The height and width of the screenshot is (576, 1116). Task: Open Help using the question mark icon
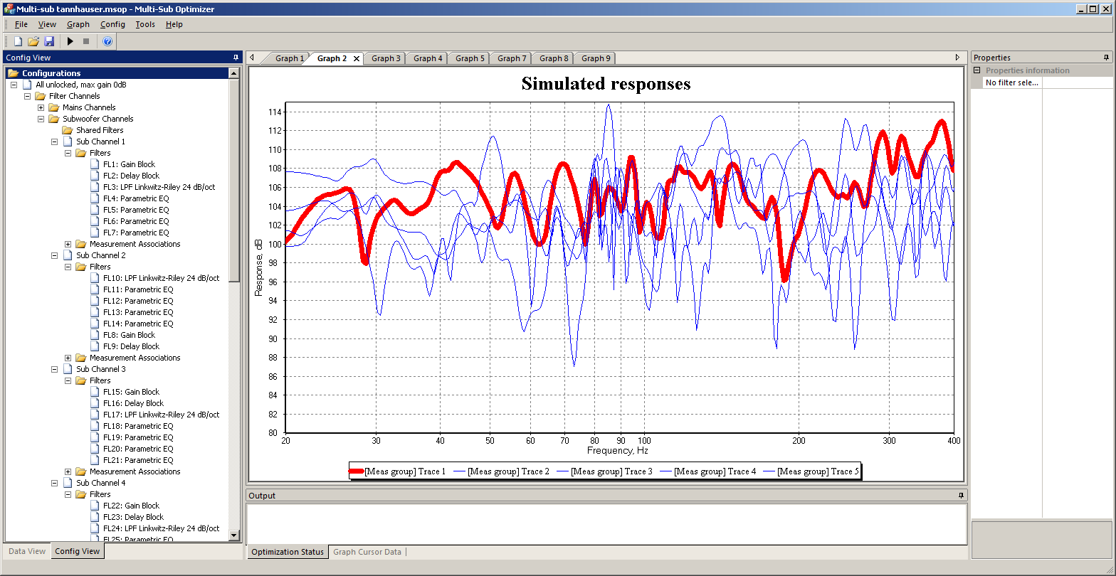coord(107,42)
